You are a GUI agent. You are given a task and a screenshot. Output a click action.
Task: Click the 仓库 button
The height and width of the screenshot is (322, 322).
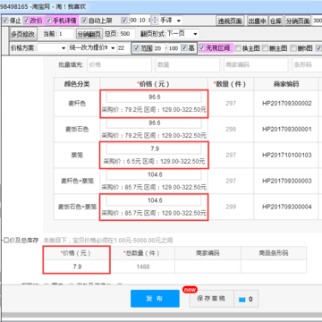click(275, 21)
